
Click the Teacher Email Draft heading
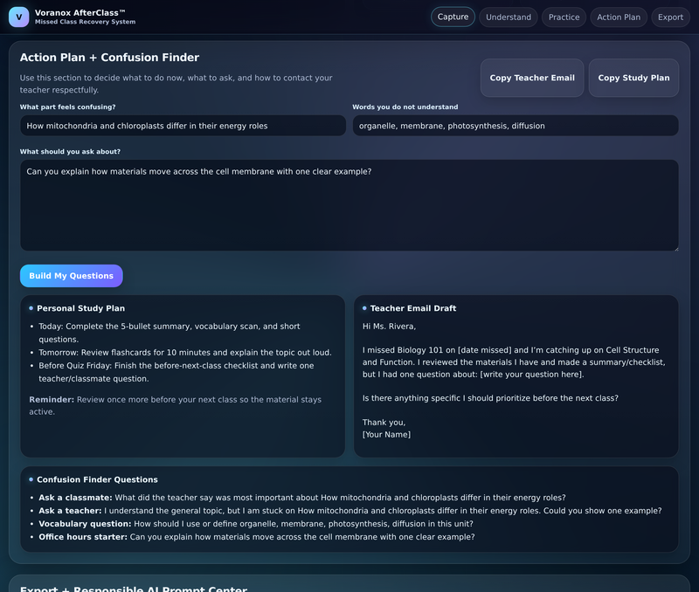click(412, 308)
